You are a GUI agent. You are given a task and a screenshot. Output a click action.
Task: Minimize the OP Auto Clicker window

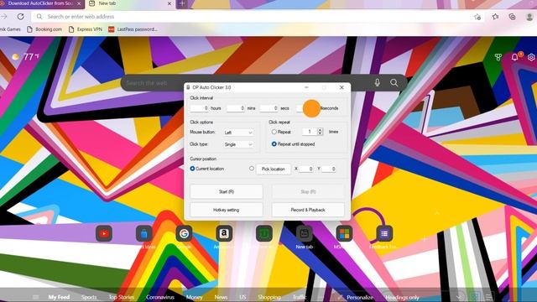pyautogui.click(x=306, y=87)
